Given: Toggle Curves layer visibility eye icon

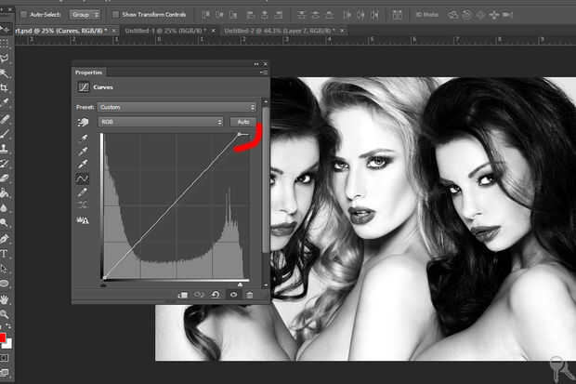Looking at the screenshot, I should 233,294.
